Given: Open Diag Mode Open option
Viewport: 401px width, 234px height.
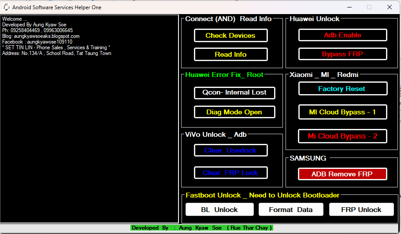Looking at the screenshot, I should 234,112.
